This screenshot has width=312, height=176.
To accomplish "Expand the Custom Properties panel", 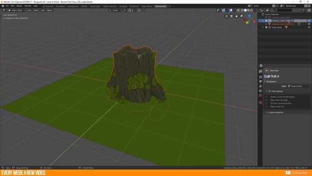I will (267, 112).
